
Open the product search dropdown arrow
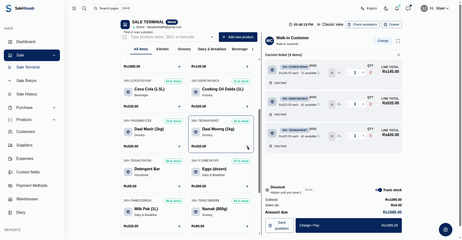click(212, 37)
